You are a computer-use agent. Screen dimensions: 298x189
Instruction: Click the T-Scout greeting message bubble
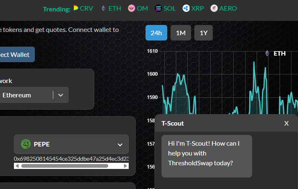(207, 156)
